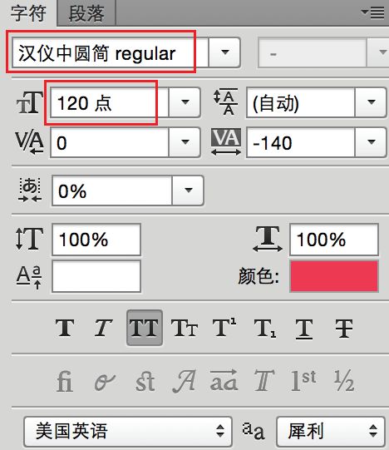Click the ½ fractions icon
Image resolution: width=389 pixels, height=450 pixels.
(x=344, y=381)
